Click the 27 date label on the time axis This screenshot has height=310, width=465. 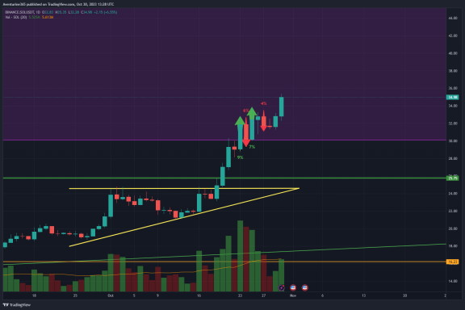click(263, 295)
